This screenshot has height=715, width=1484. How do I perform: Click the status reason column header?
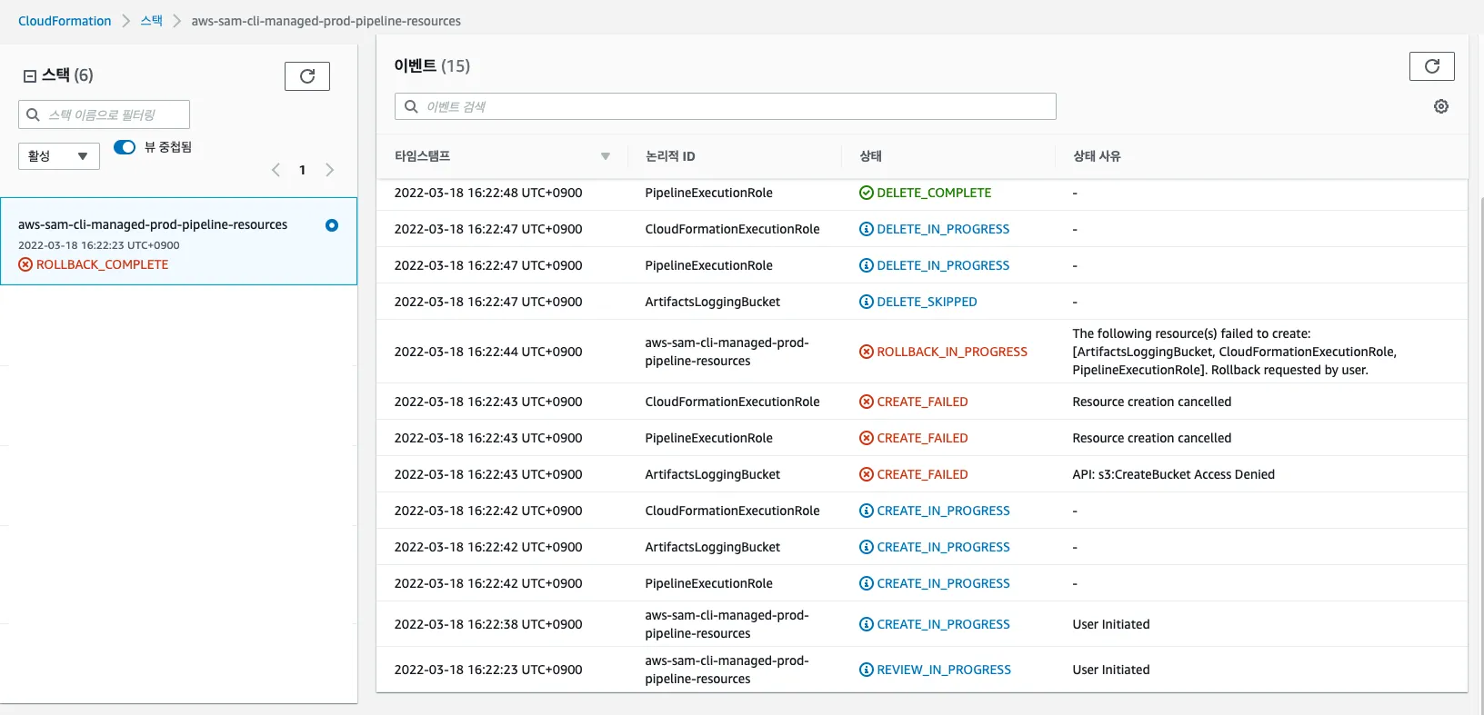click(x=1097, y=156)
